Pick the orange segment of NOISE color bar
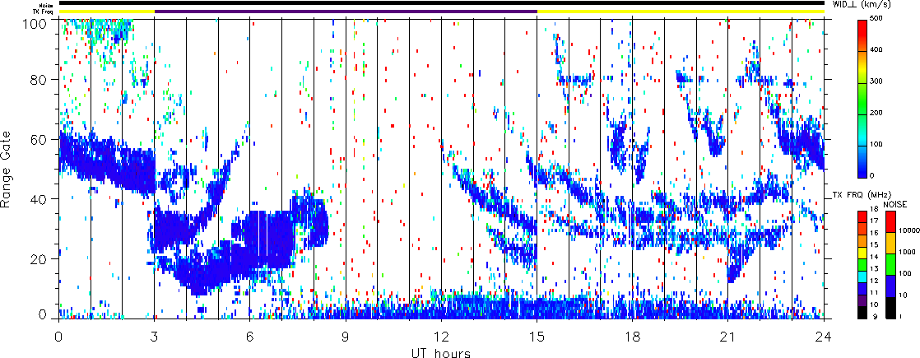The image size is (920, 358). [890, 243]
